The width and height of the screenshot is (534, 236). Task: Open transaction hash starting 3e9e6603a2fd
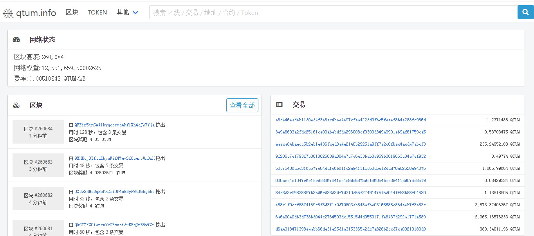351,132
